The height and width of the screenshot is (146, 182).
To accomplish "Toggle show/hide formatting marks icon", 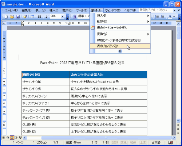I will click(x=47, y=16).
